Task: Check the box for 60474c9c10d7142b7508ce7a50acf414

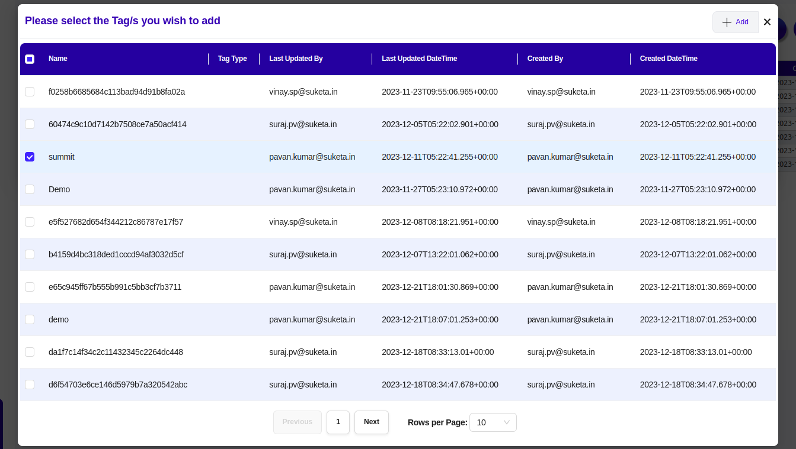Action: 30,124
